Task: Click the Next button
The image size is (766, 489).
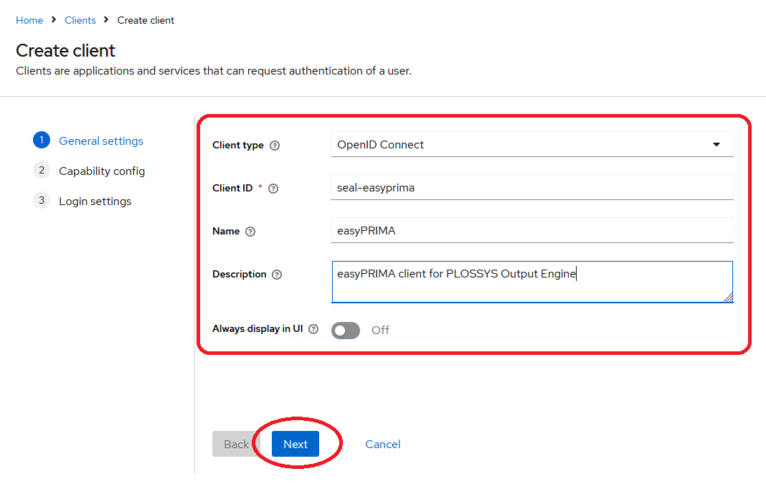Action: (295, 444)
